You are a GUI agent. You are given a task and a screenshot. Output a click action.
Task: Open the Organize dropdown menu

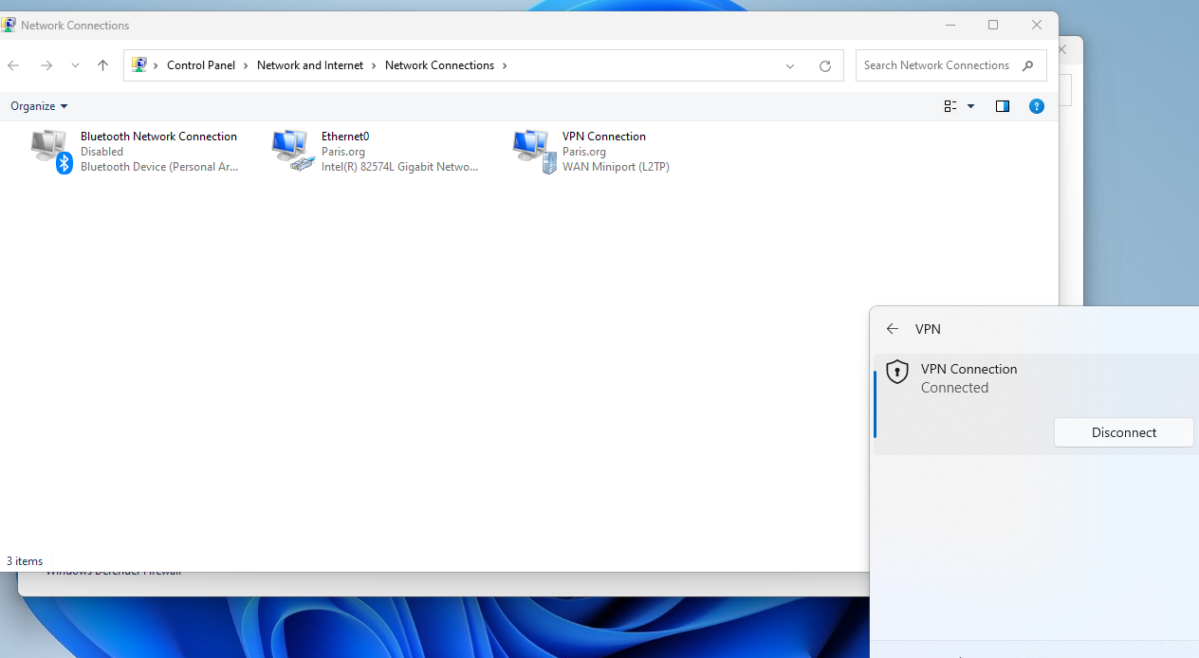39,106
